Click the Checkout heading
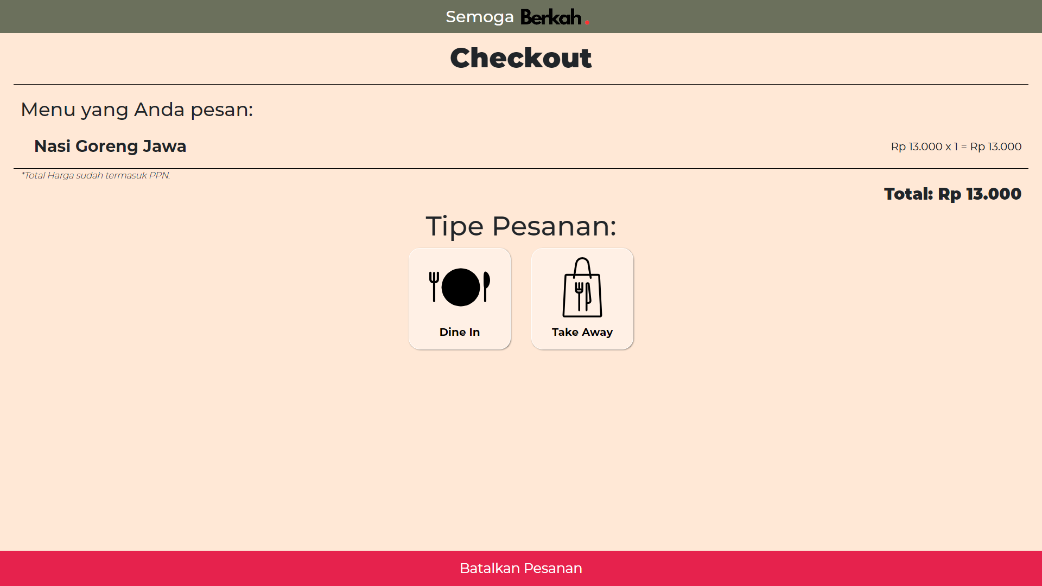1042x586 pixels. coord(521,58)
